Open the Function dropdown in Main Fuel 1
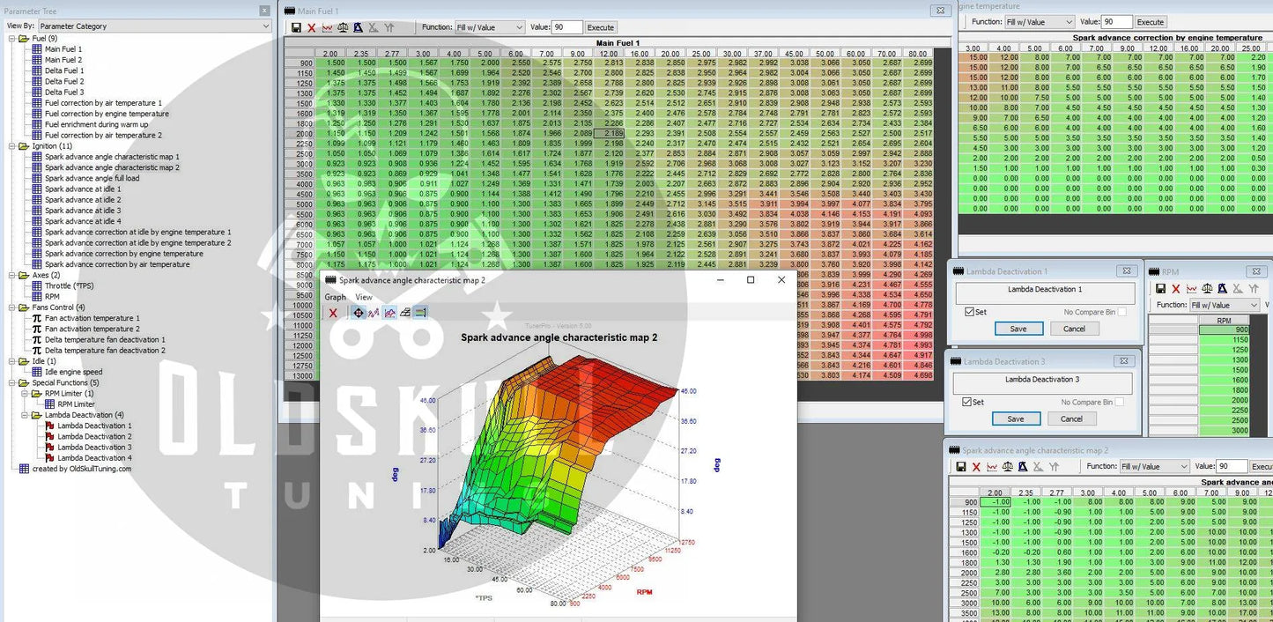 pos(490,27)
